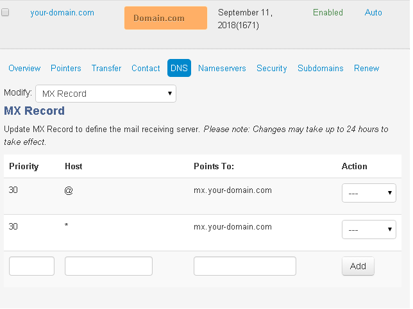The width and height of the screenshot is (413, 309).
Task: Click the new Priority input field
Action: (31, 266)
